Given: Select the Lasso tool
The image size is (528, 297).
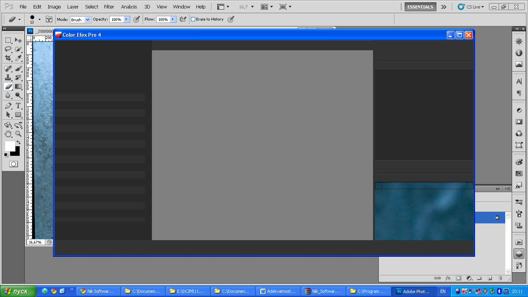Looking at the screenshot, I should point(8,49).
